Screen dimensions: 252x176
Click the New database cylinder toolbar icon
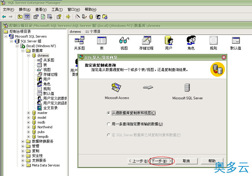91,17
